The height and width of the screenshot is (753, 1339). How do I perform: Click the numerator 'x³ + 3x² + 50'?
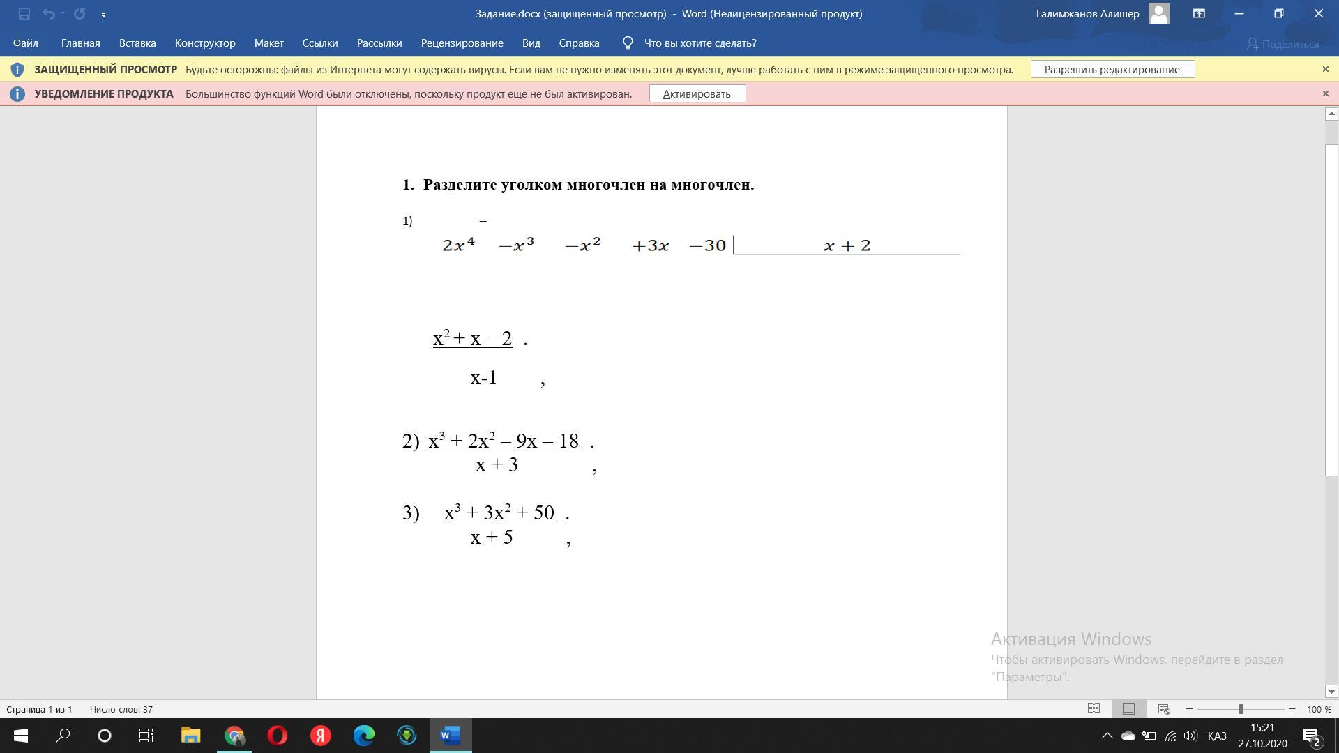[499, 512]
